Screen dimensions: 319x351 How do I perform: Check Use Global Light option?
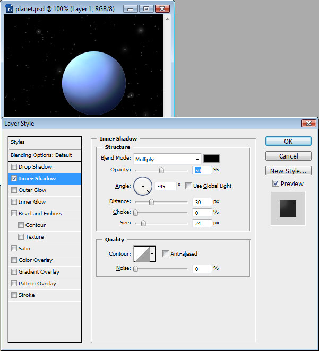pos(188,186)
